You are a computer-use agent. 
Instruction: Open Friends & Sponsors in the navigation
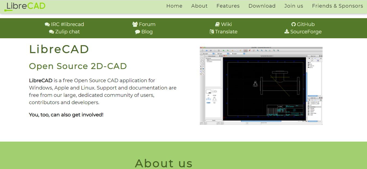point(338,6)
